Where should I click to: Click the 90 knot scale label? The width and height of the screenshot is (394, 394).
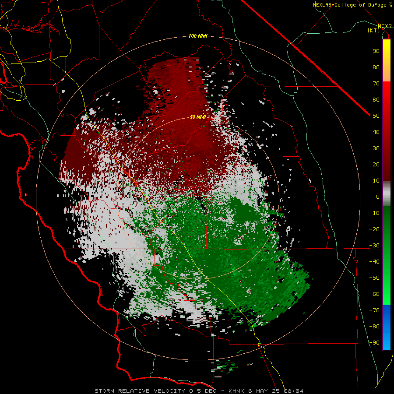tap(376, 51)
